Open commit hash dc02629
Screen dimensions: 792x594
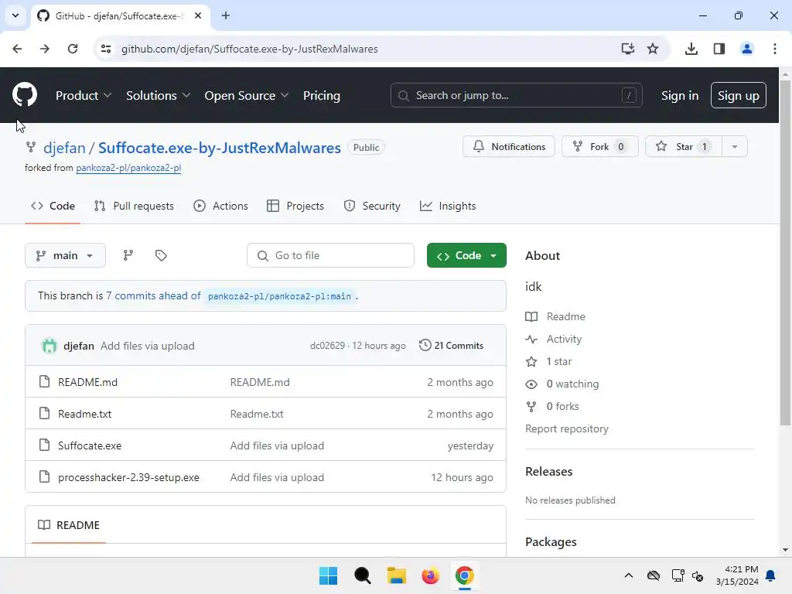327,346
